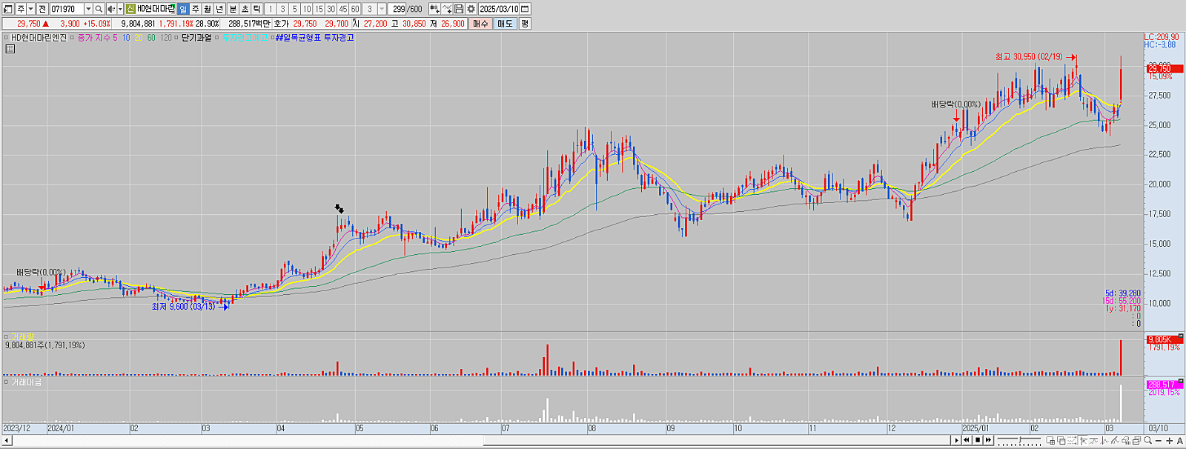Viewport: 1186px width, 449px height.
Task: Select the 초 second chart period
Action: tap(245, 9)
